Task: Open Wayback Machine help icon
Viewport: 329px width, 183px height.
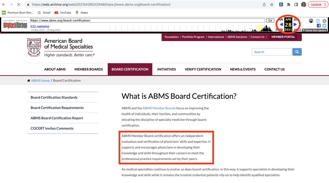Action: [318, 21]
